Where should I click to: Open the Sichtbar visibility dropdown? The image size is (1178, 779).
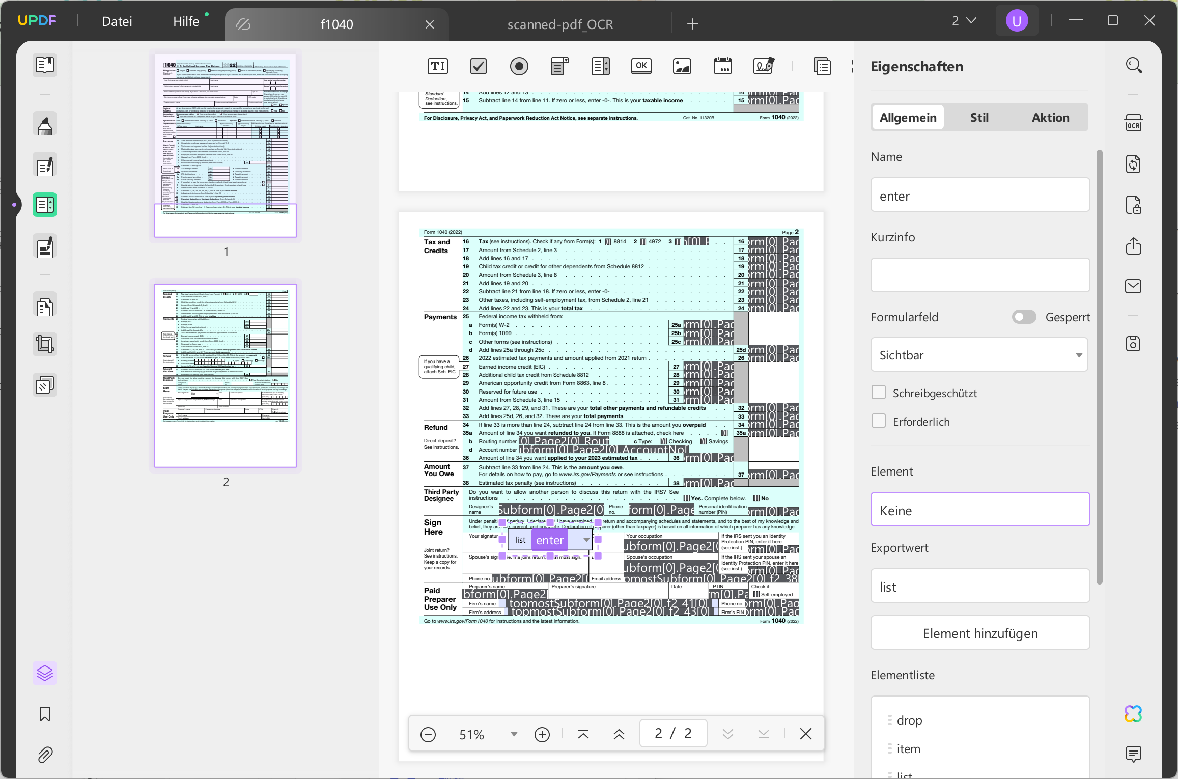coord(978,354)
